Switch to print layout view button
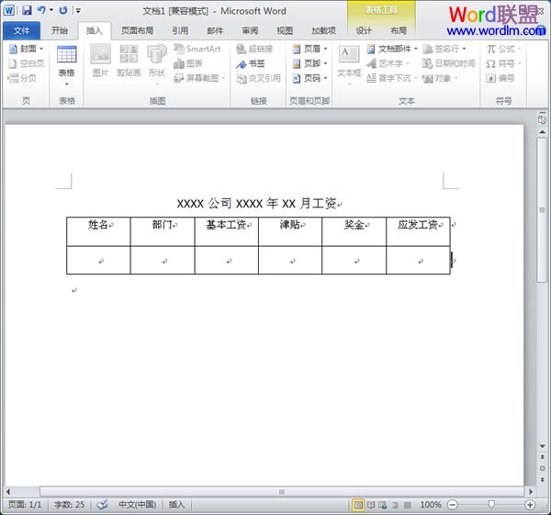Image resolution: width=551 pixels, height=515 pixels. tap(358, 504)
